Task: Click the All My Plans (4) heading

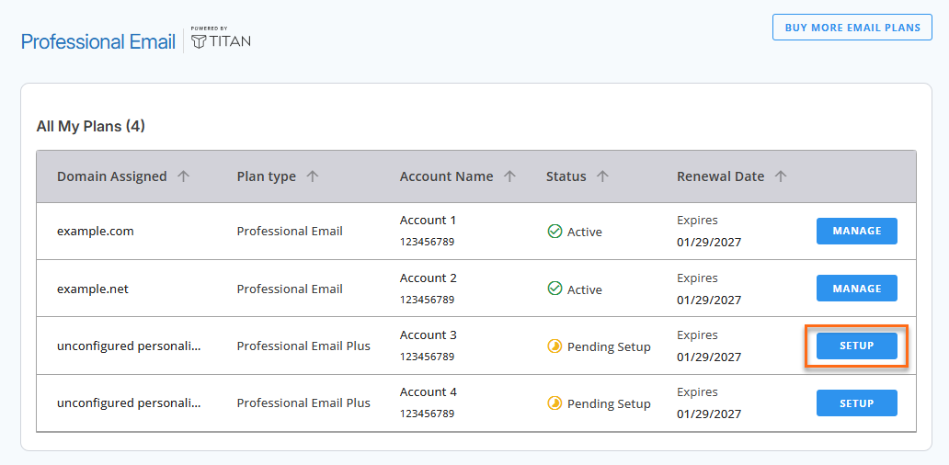Action: [91, 127]
